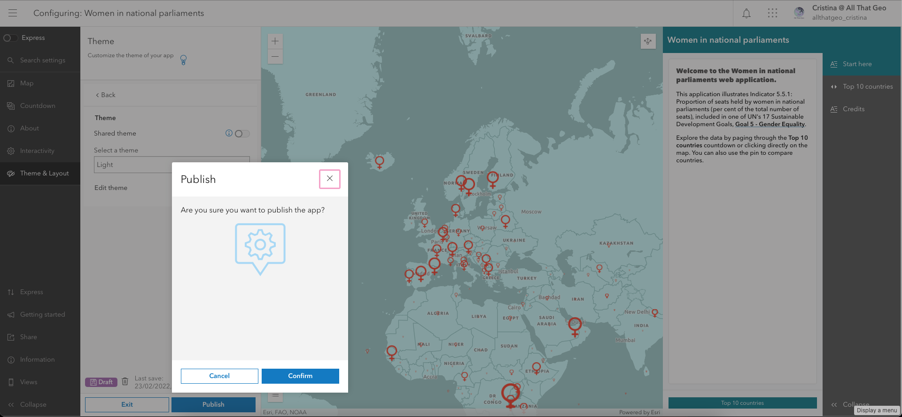Select the Theme & Layout section
902x417 pixels.
point(40,173)
